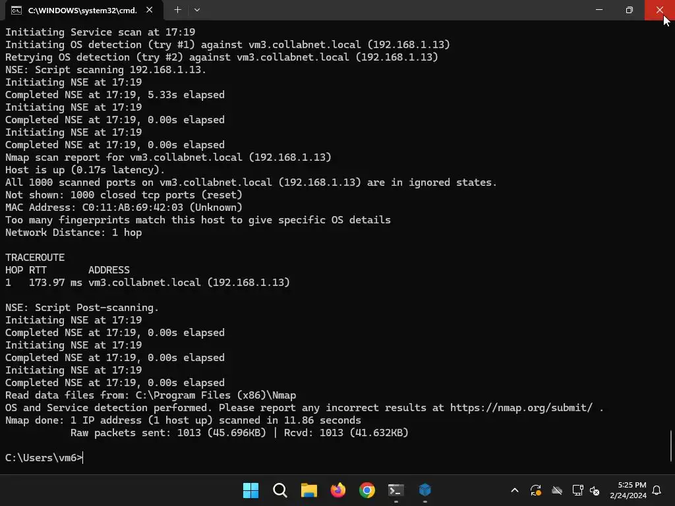
Task: Show hidden system tray icons
Action: tap(514, 490)
